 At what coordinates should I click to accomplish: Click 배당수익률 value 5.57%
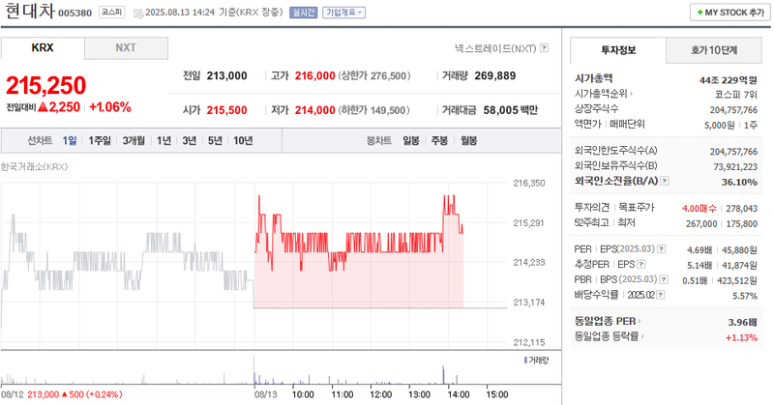click(745, 296)
